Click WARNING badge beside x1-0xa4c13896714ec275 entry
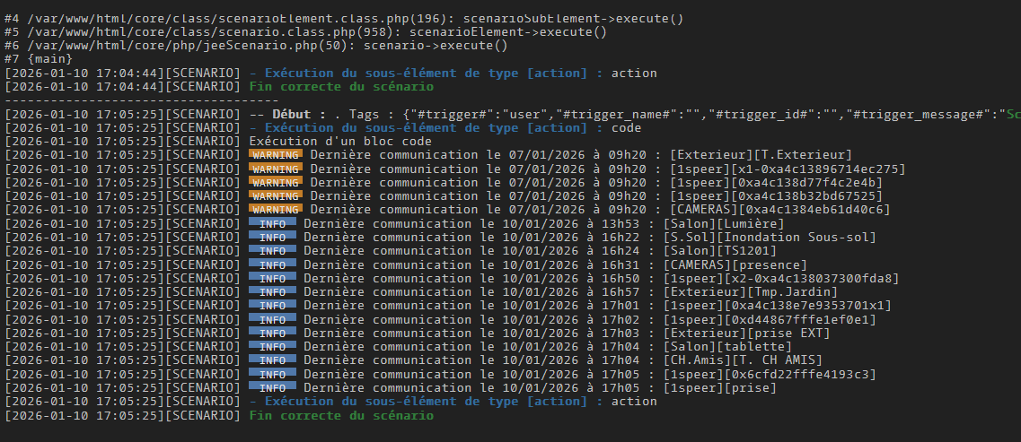The width and height of the screenshot is (1021, 442). 276,169
